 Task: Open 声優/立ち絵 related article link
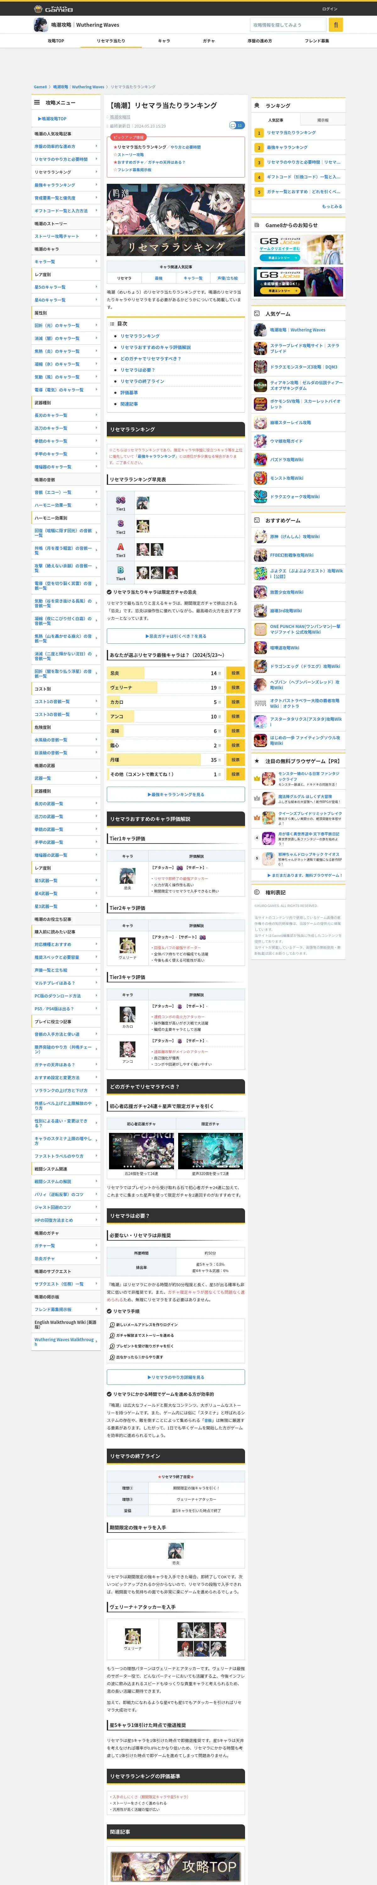point(228,278)
